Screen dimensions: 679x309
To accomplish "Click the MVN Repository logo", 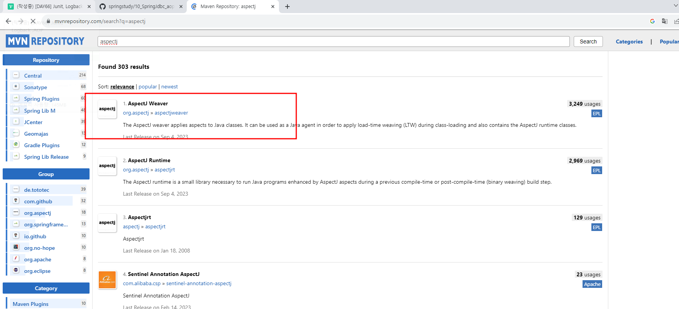I will pyautogui.click(x=45, y=41).
